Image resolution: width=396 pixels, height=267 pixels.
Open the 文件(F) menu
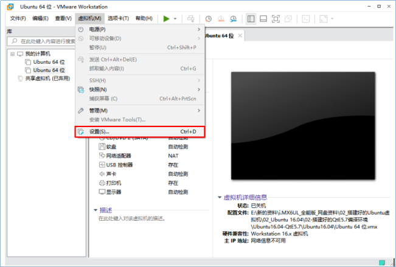pyautogui.click(x=18, y=18)
